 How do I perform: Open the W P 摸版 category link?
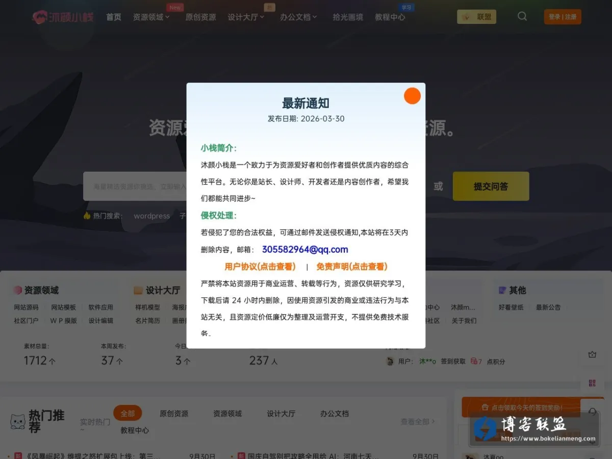click(63, 320)
